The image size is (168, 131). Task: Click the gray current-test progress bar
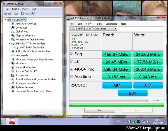click(108, 100)
